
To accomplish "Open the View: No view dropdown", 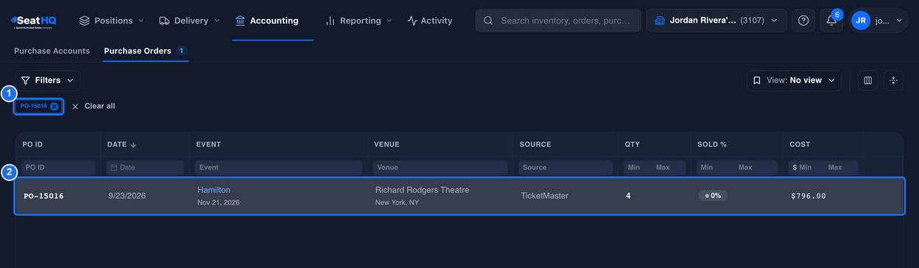I will coord(794,80).
